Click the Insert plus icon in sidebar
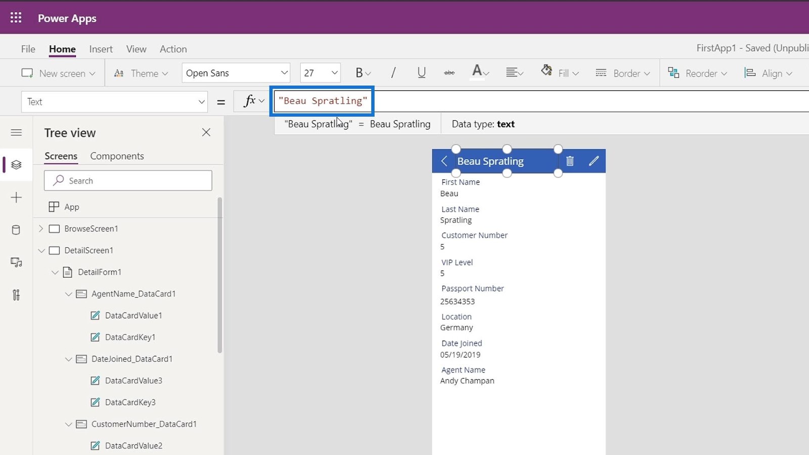This screenshot has width=809, height=455. pos(16,197)
